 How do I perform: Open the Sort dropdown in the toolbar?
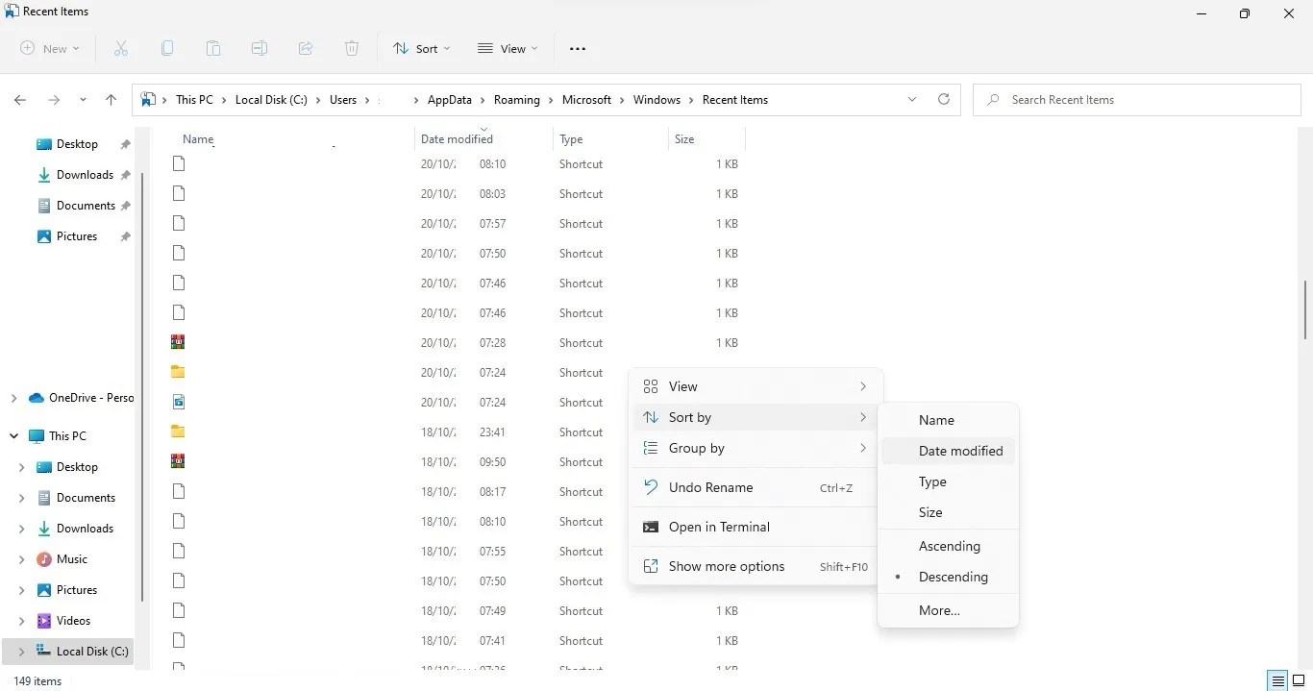click(x=421, y=48)
